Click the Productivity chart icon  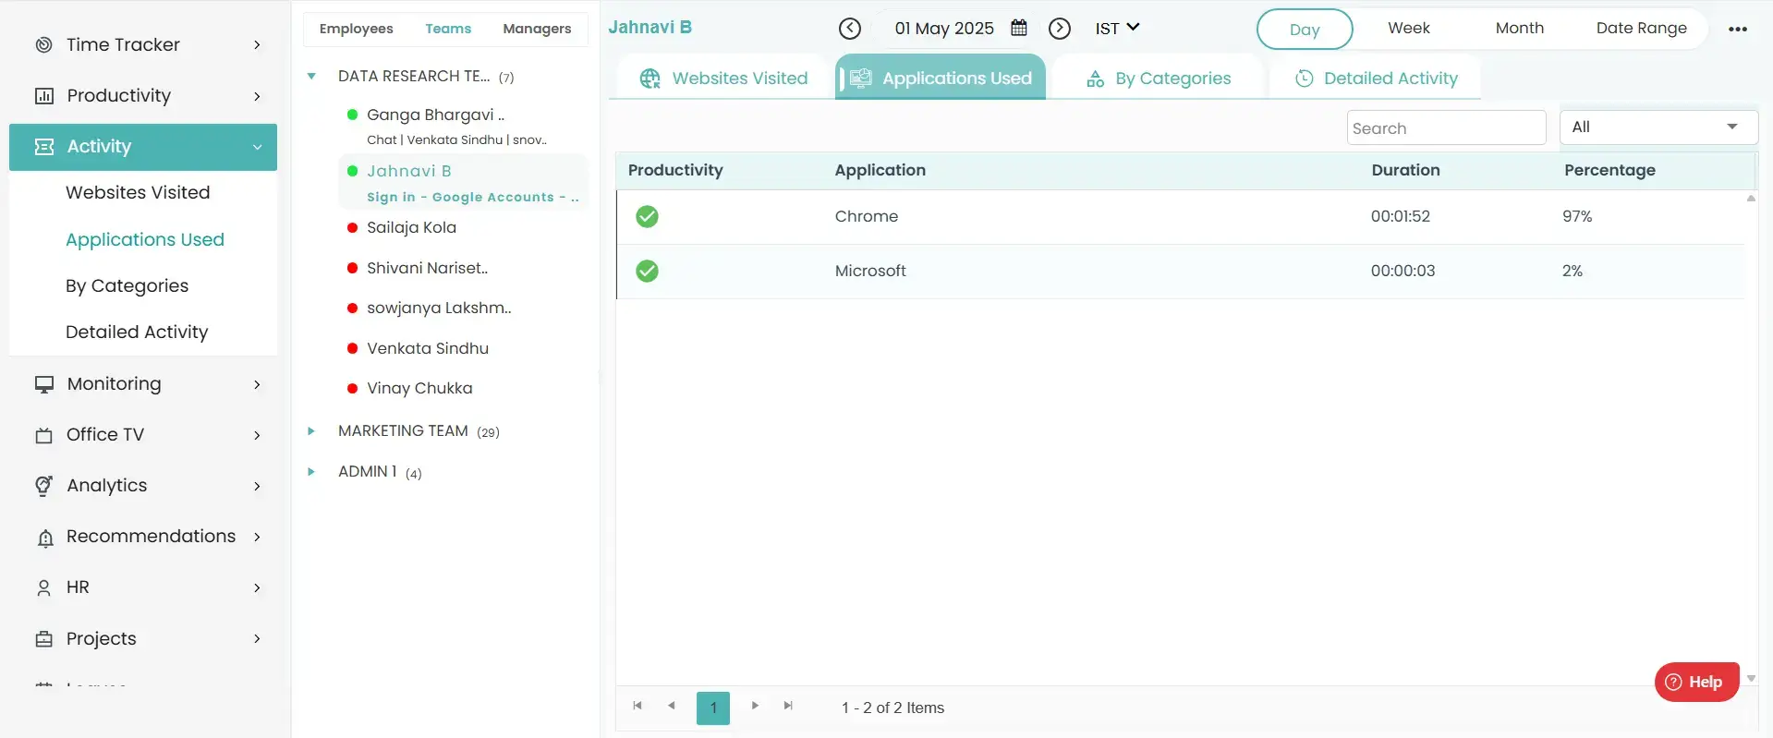[43, 96]
